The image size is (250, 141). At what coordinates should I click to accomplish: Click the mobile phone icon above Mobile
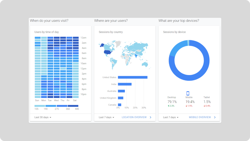pos(188,93)
